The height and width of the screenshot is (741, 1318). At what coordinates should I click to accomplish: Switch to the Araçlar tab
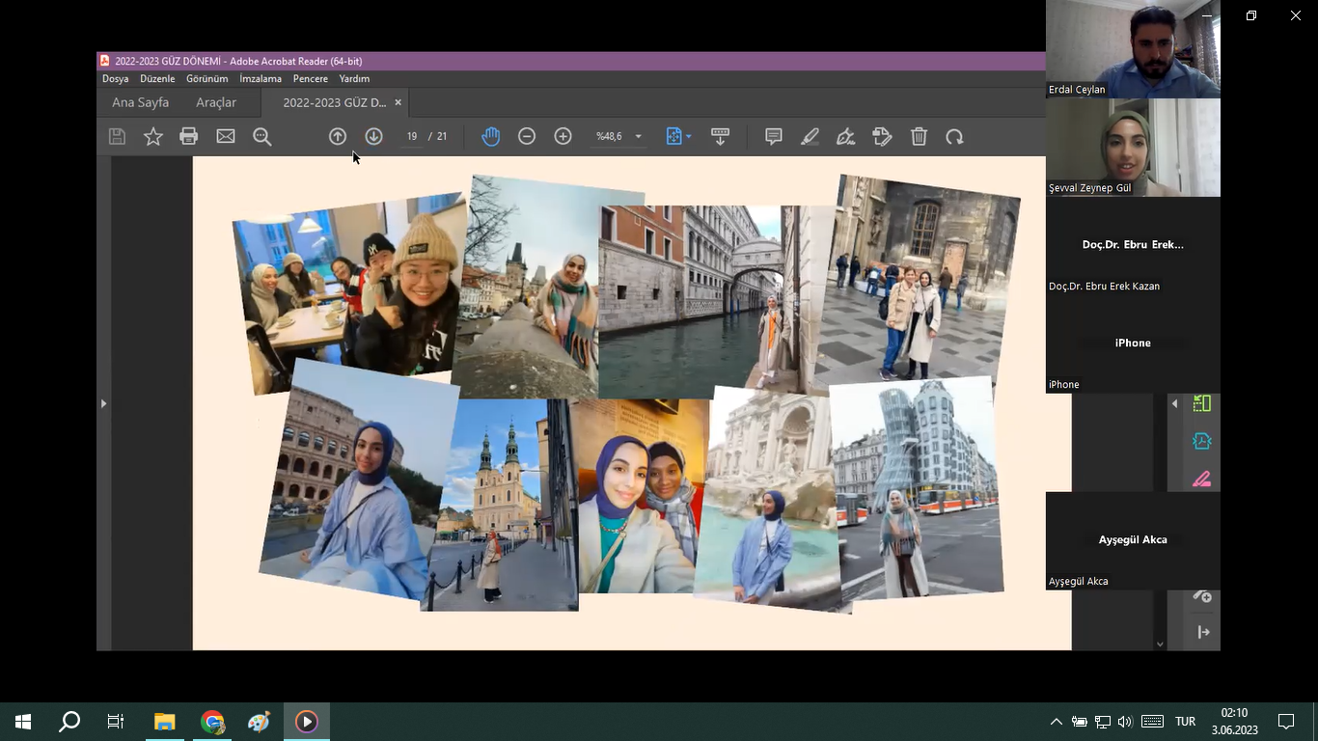tap(216, 102)
